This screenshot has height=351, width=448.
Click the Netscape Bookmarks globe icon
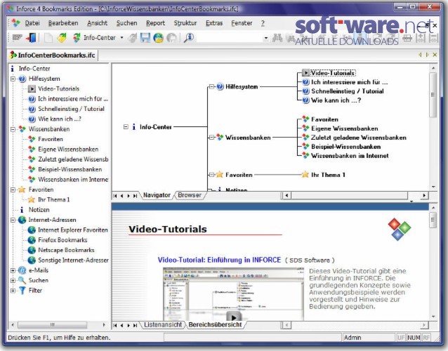32,250
